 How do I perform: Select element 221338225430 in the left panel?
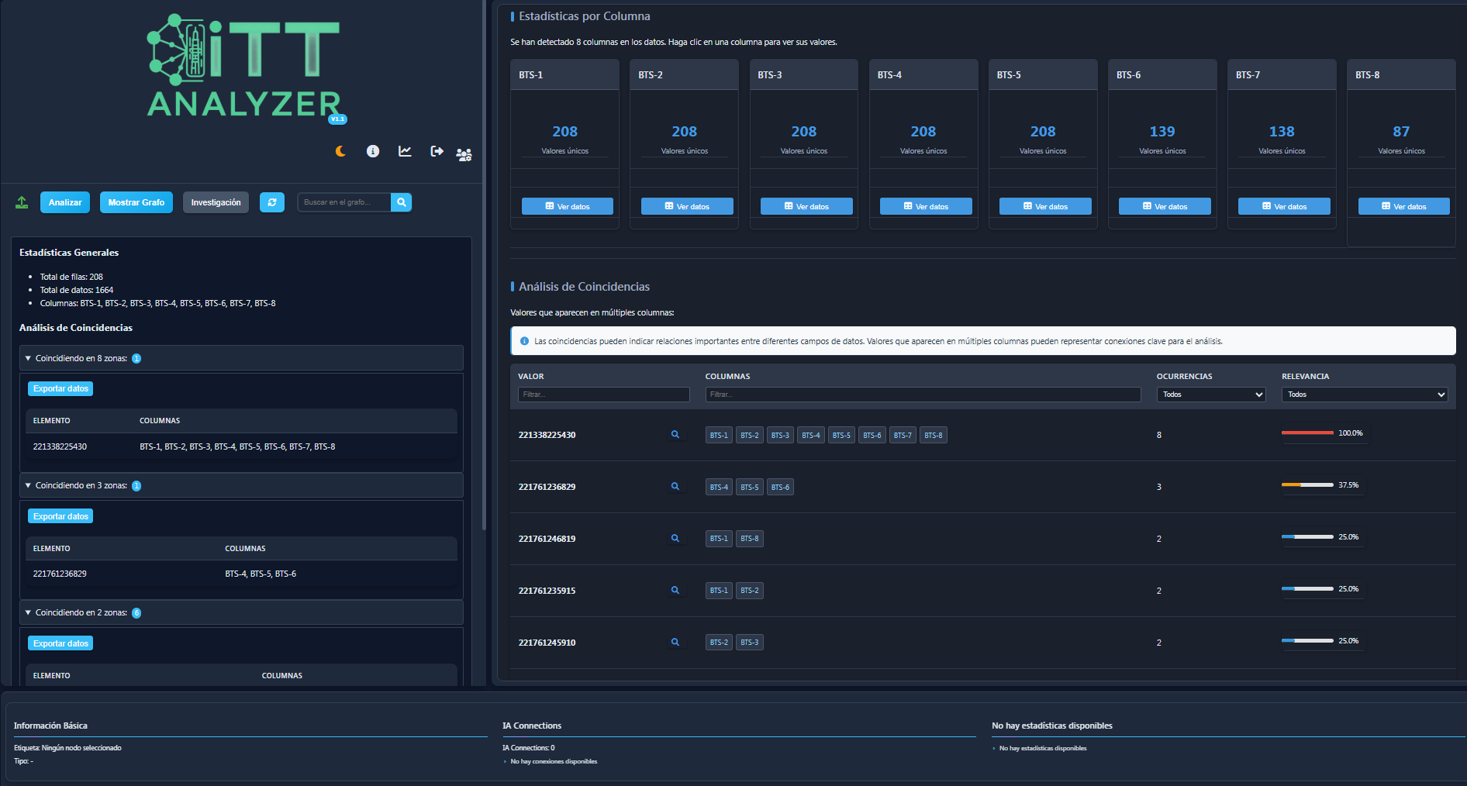pyautogui.click(x=60, y=446)
